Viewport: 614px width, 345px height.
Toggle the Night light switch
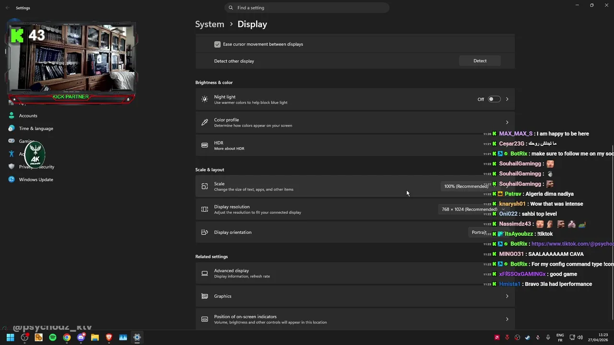click(x=494, y=99)
